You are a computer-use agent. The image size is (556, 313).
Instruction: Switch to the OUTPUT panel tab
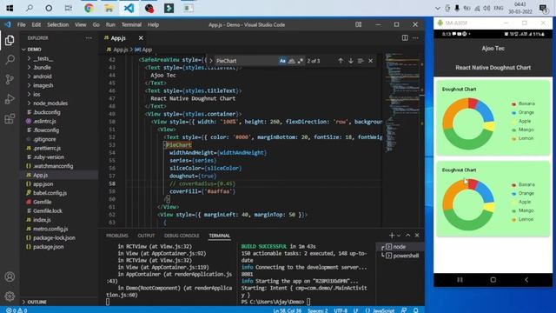pyautogui.click(x=146, y=236)
